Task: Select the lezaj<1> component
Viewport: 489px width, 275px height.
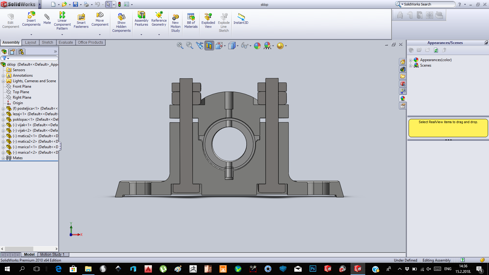Action: tap(20, 114)
